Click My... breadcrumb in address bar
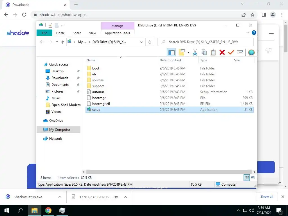This screenshot has width=288, height=216. point(82,42)
